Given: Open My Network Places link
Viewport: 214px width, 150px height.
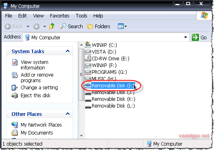Looking at the screenshot, I should 41,125.
